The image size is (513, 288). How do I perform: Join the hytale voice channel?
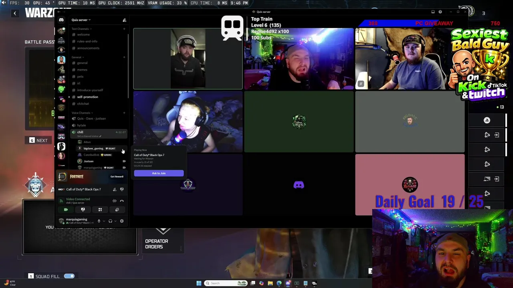98,125
